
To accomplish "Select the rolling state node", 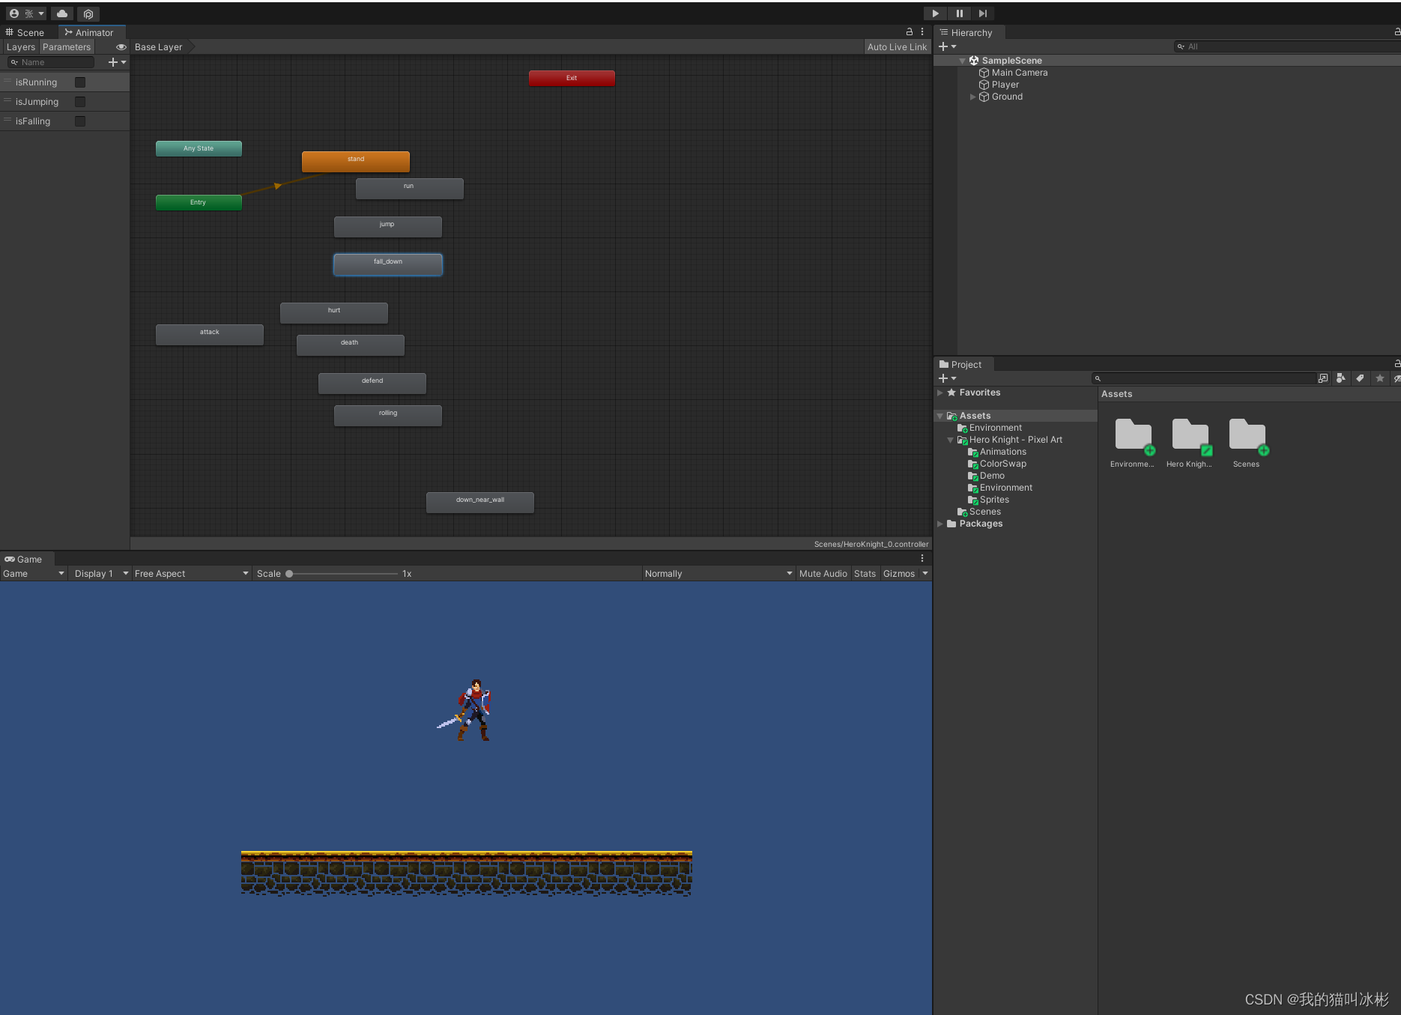I will 388,416.
